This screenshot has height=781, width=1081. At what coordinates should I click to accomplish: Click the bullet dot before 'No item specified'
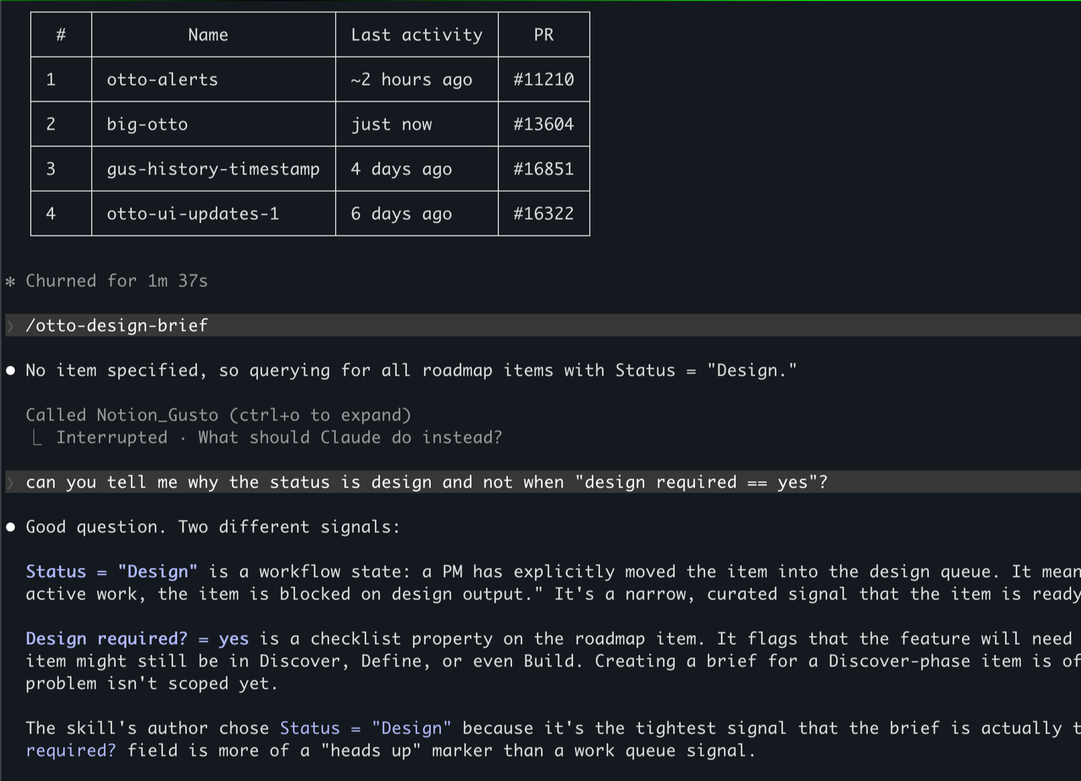tap(10, 371)
